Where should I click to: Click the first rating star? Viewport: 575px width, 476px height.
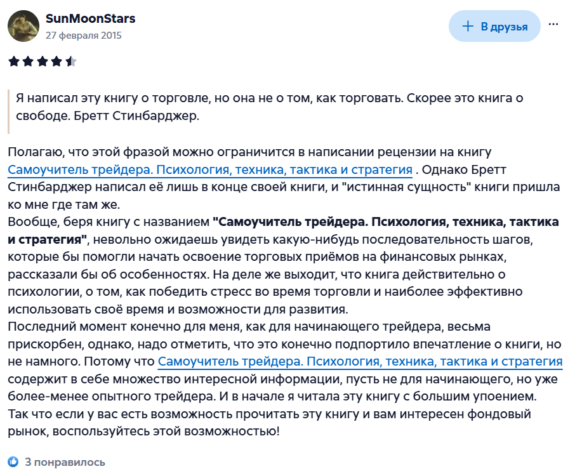[x=13, y=61]
